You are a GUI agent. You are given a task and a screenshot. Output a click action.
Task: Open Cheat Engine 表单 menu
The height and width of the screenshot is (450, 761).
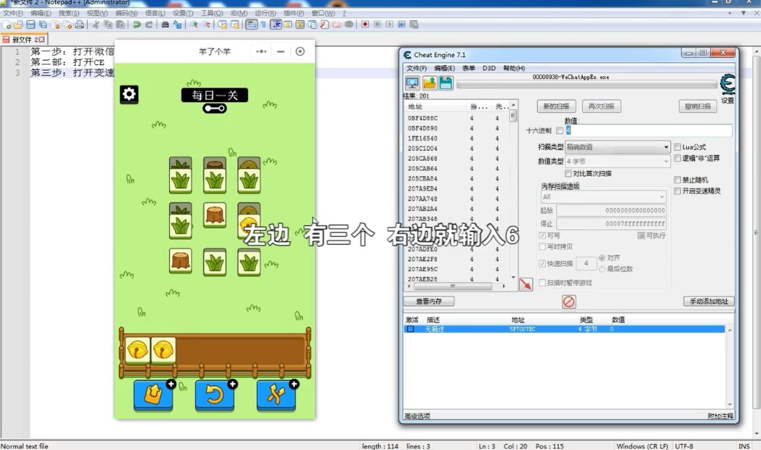tap(468, 68)
